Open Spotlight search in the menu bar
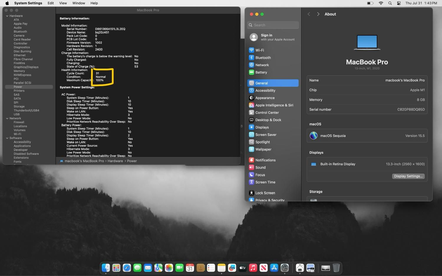The width and height of the screenshot is (442, 276). [x=390, y=3]
